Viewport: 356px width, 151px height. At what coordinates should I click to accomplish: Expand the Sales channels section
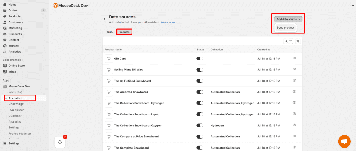(13, 60)
